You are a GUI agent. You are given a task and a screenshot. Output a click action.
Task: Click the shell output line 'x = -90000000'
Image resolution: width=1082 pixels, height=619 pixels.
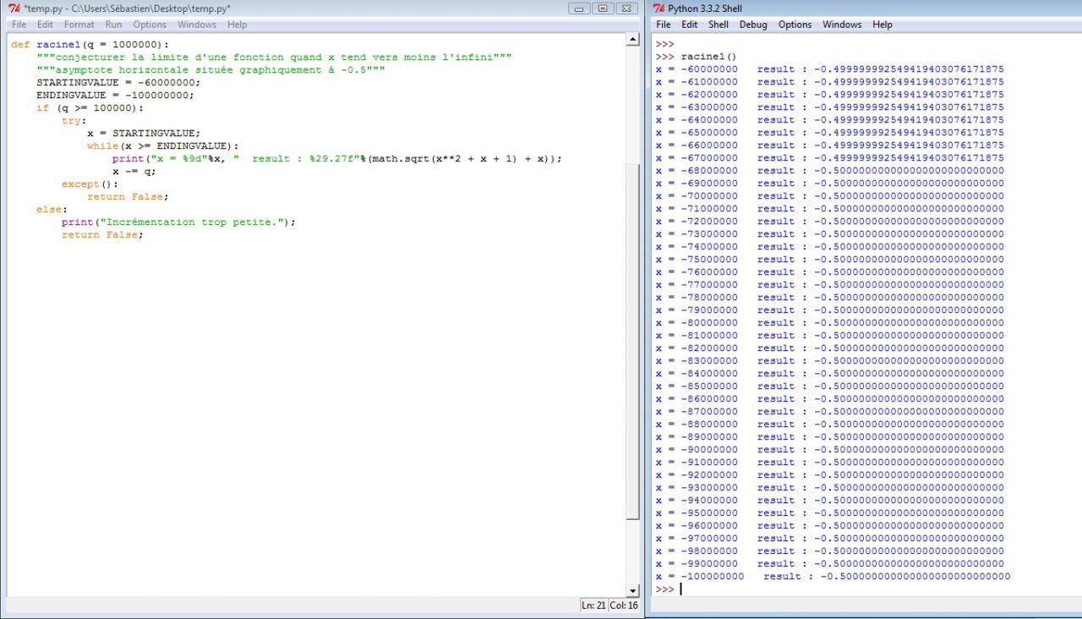click(x=829, y=450)
